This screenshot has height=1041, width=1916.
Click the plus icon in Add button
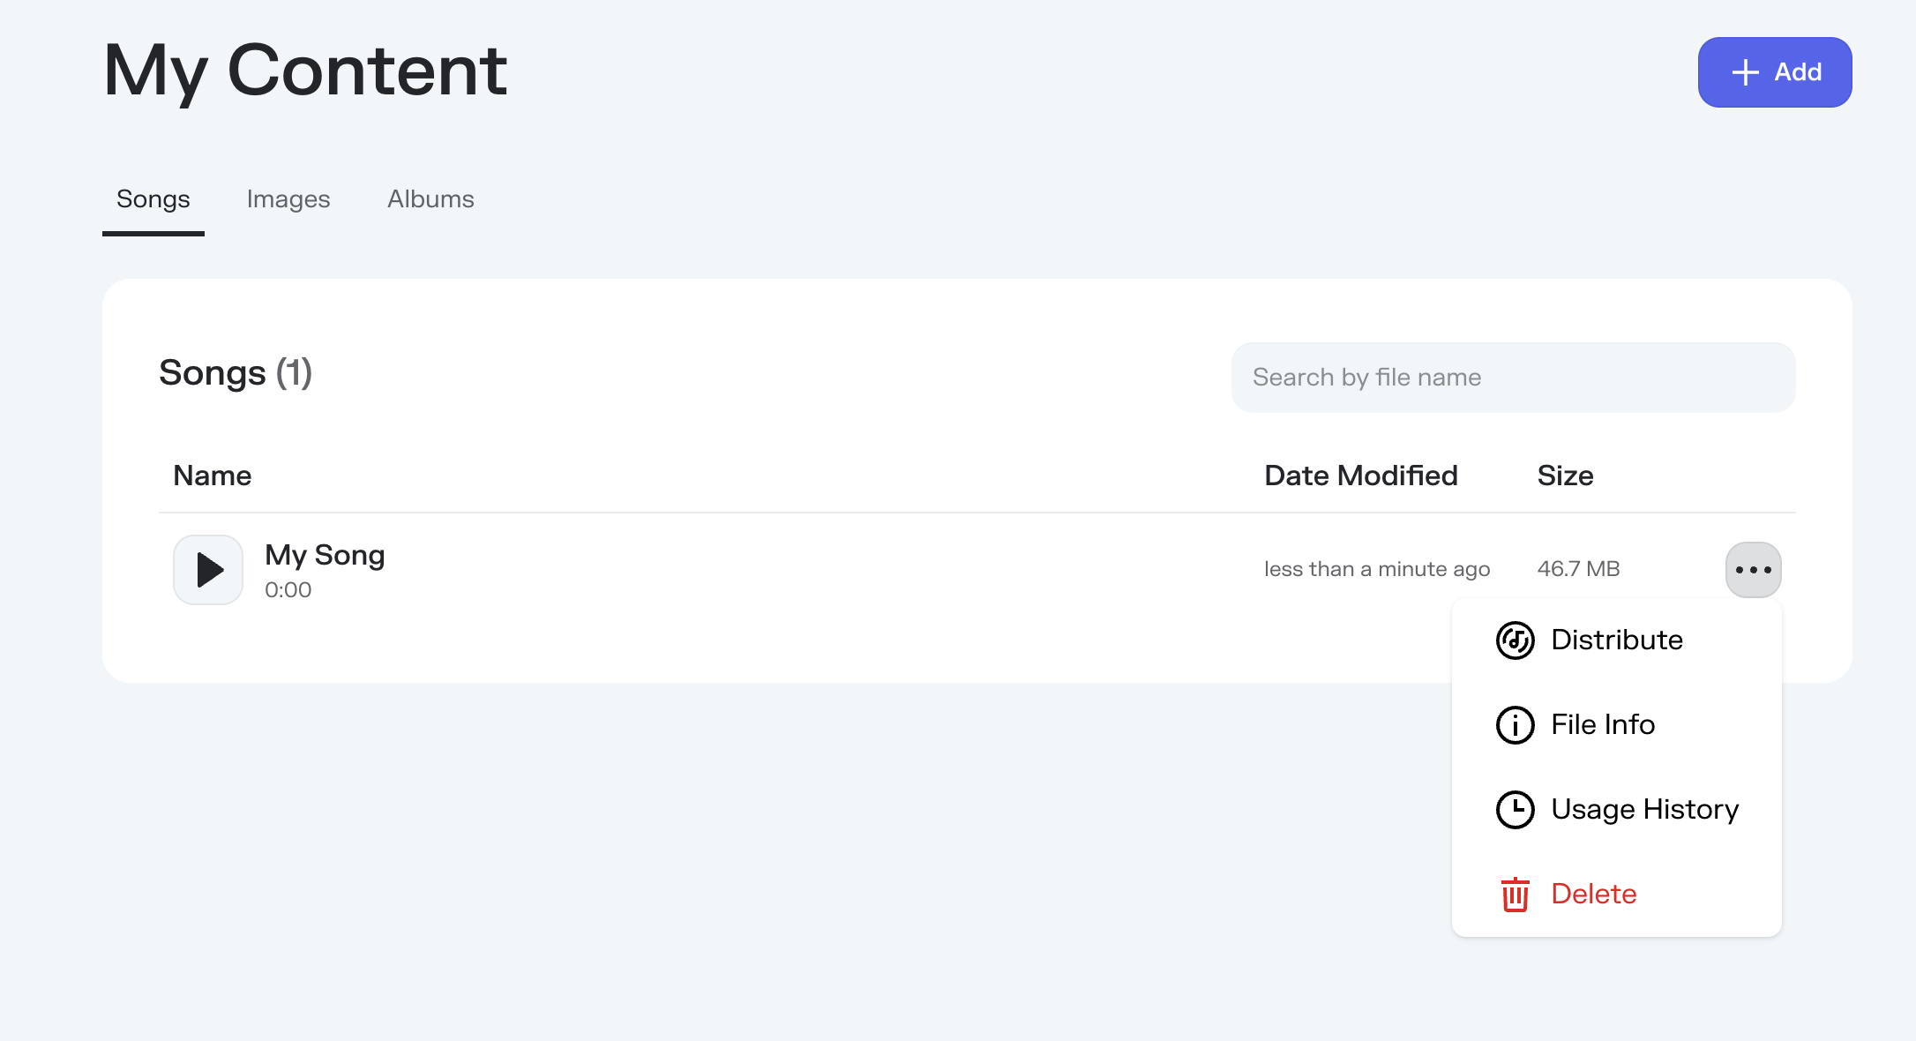1745,72
